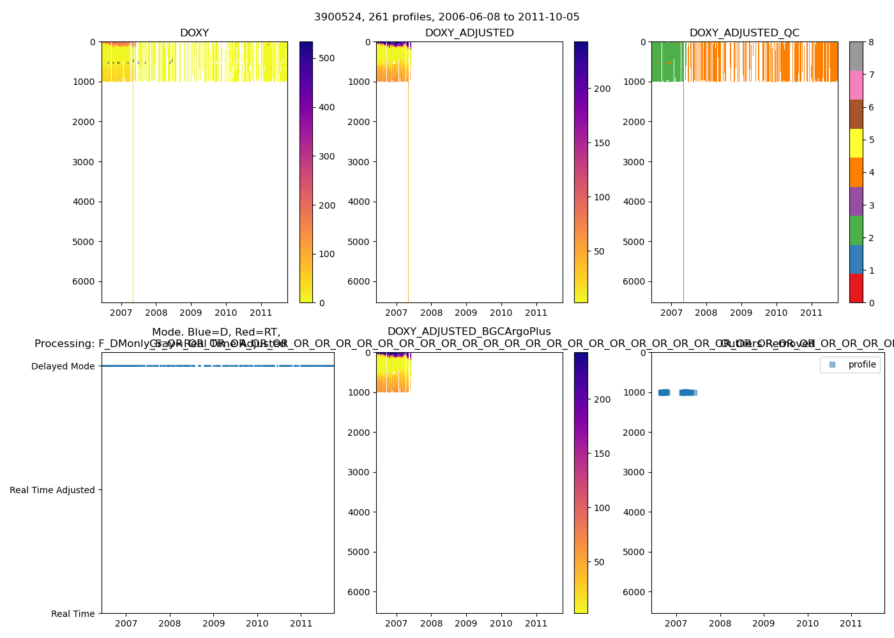Click the 'profile' legend label text
The width and height of the screenshot is (894, 638).
pos(862,364)
